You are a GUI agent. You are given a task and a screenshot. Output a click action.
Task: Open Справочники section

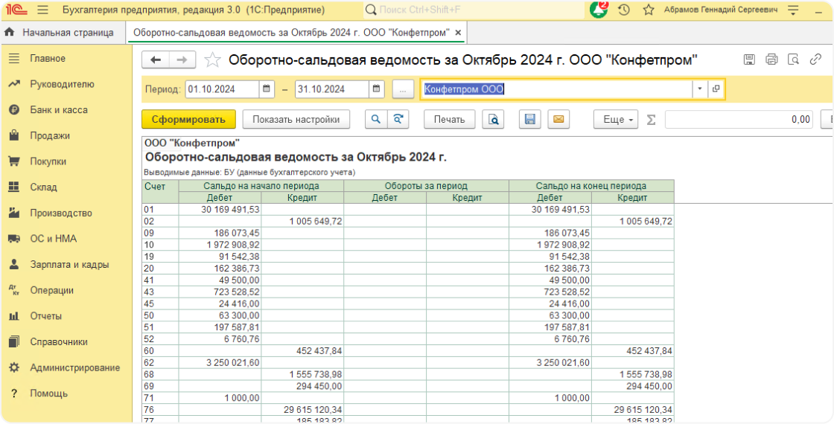[x=66, y=341]
